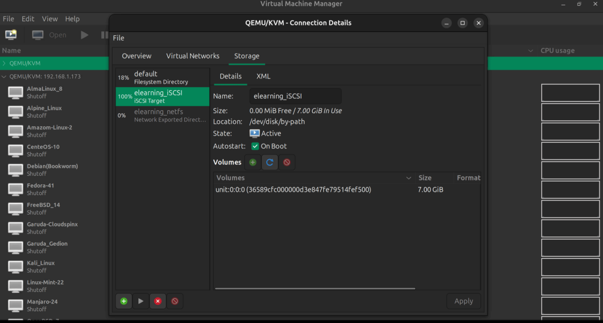Click the Open console monitor icon in main toolbar

tap(38, 35)
